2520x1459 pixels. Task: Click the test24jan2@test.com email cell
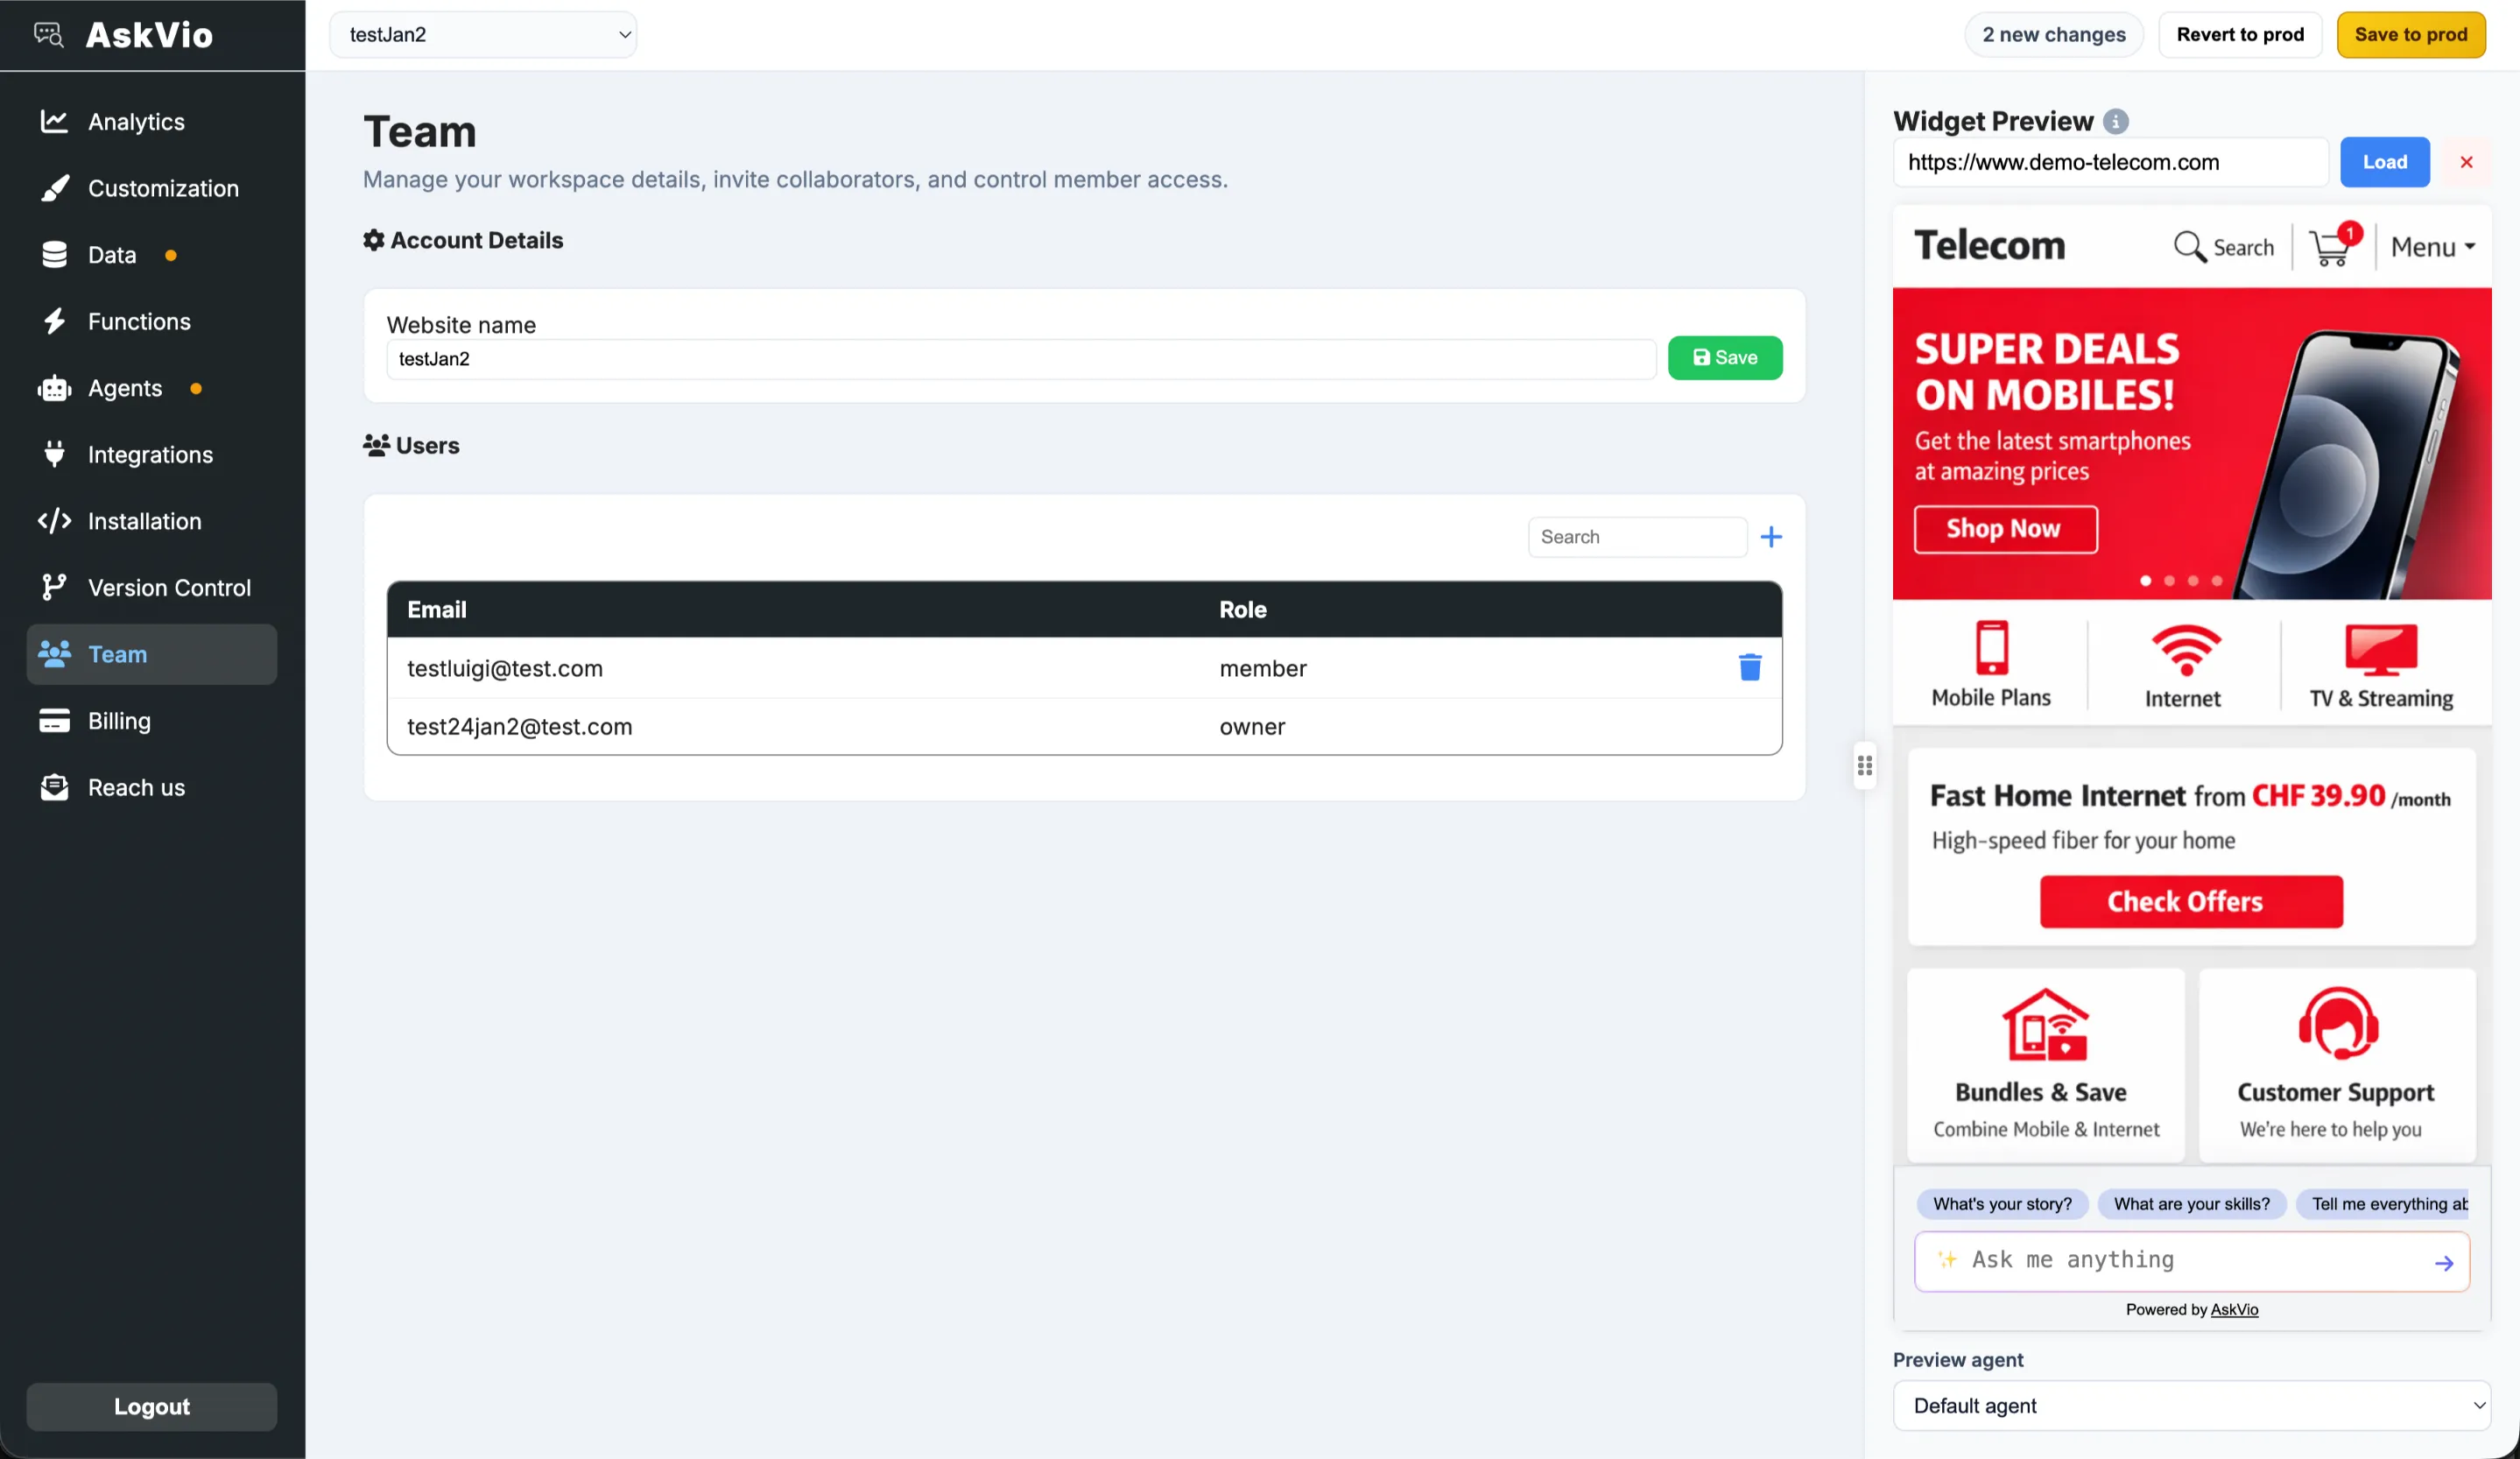[x=520, y=726]
